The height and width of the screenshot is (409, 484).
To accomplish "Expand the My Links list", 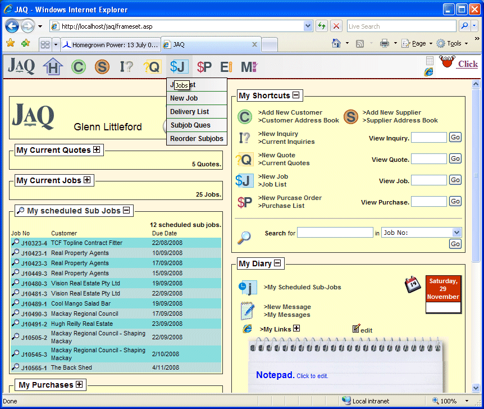I will [296, 329].
